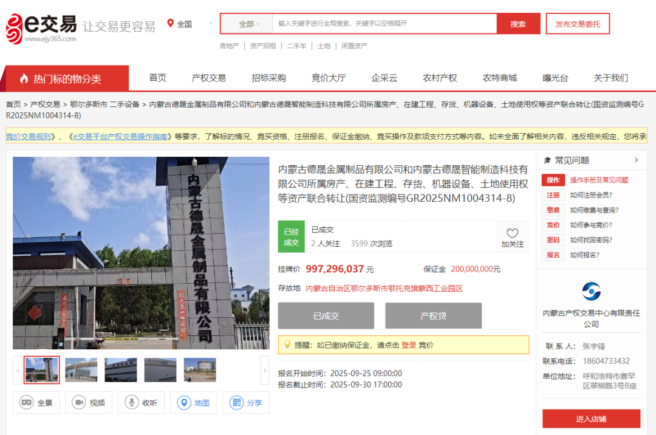Open the 土地 quick link

[324, 46]
